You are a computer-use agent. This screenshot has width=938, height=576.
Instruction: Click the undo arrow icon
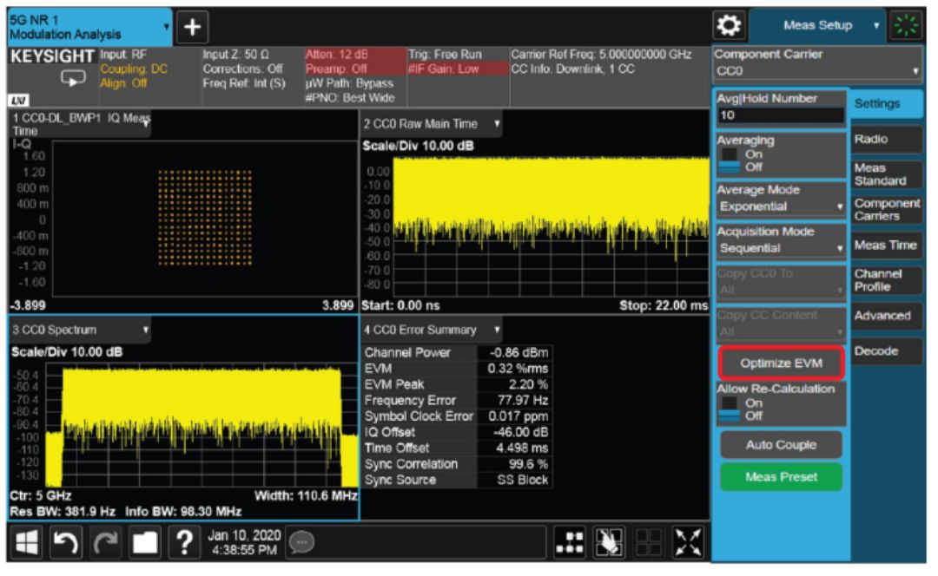67,542
